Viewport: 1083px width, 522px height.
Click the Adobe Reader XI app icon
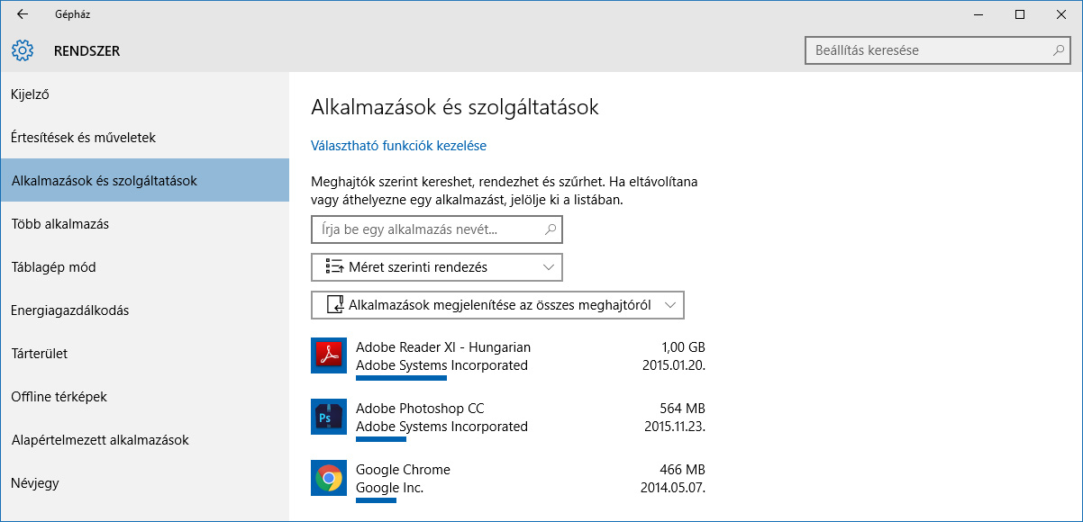(329, 355)
